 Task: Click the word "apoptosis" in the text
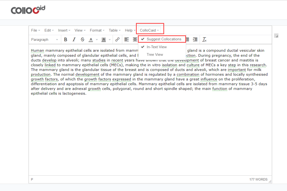coord(75,84)
